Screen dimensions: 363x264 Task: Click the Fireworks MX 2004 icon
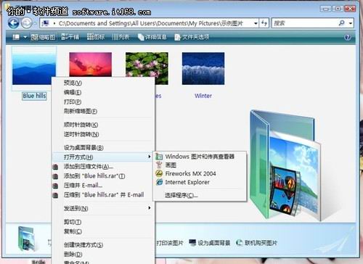pos(159,173)
